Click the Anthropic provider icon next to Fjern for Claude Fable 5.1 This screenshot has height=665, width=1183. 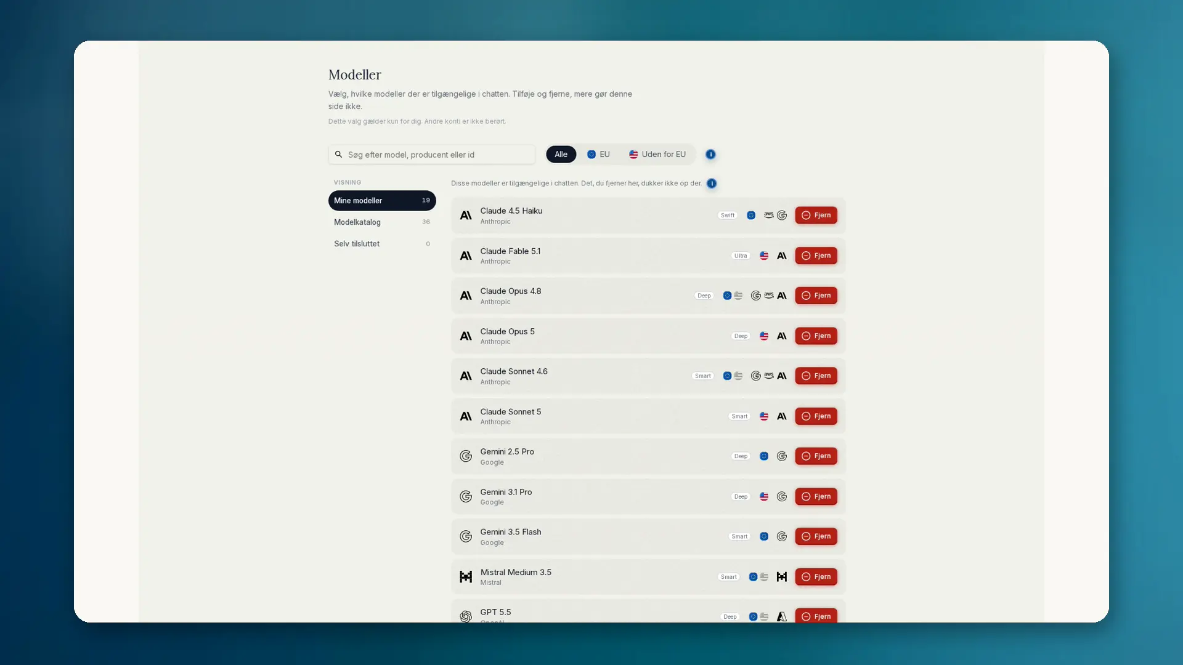pos(782,256)
